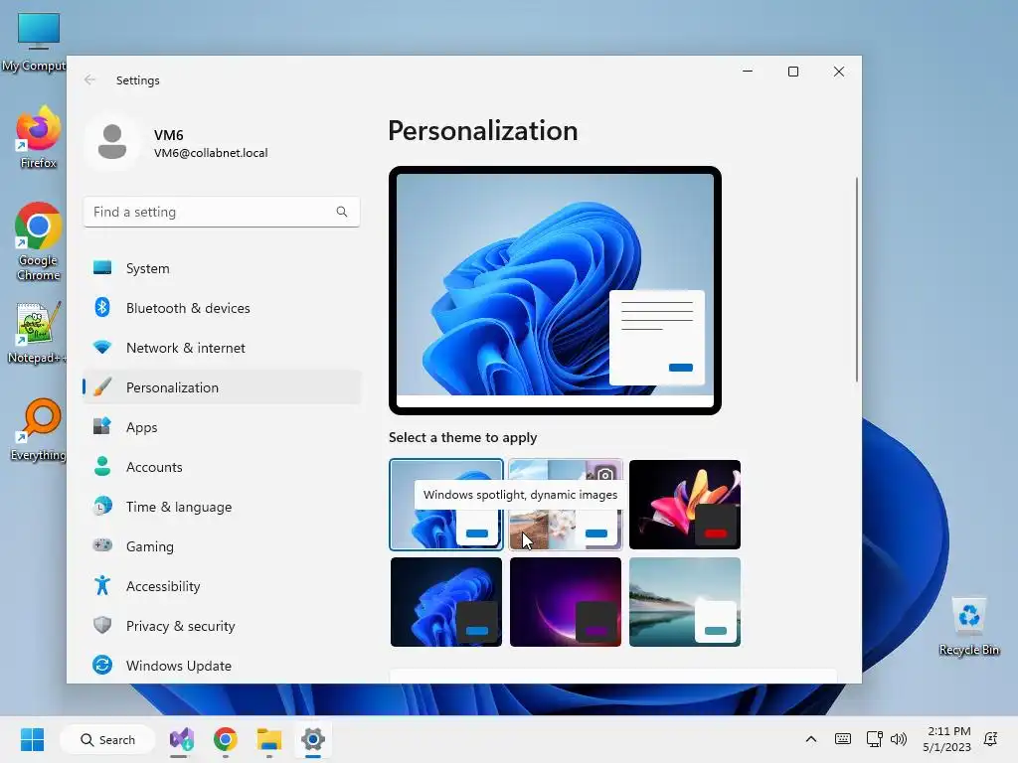1018x763 pixels.
Task: Click the Recycle Bin desktop icon
Action: (x=968, y=627)
